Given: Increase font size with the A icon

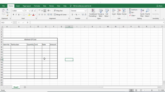Looking at the screenshot, I should point(32,11).
